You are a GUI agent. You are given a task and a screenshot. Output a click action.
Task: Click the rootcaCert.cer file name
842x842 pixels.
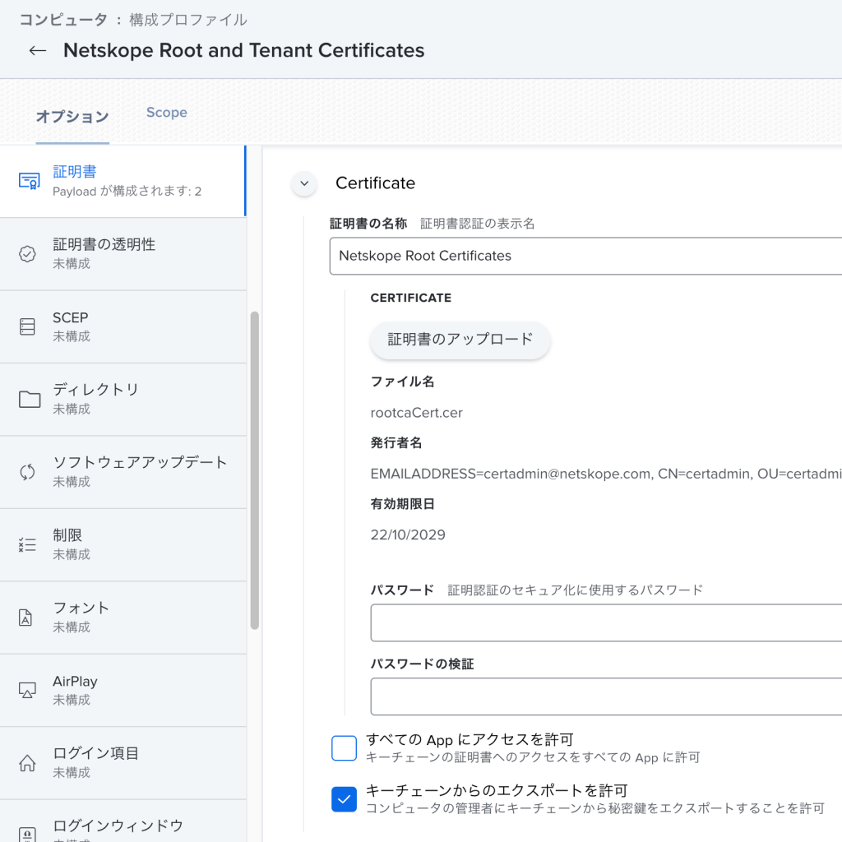pyautogui.click(x=417, y=413)
